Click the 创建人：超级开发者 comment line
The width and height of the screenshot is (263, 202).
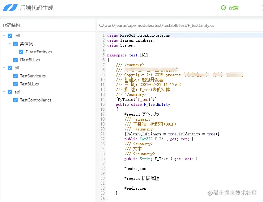(x=140, y=80)
